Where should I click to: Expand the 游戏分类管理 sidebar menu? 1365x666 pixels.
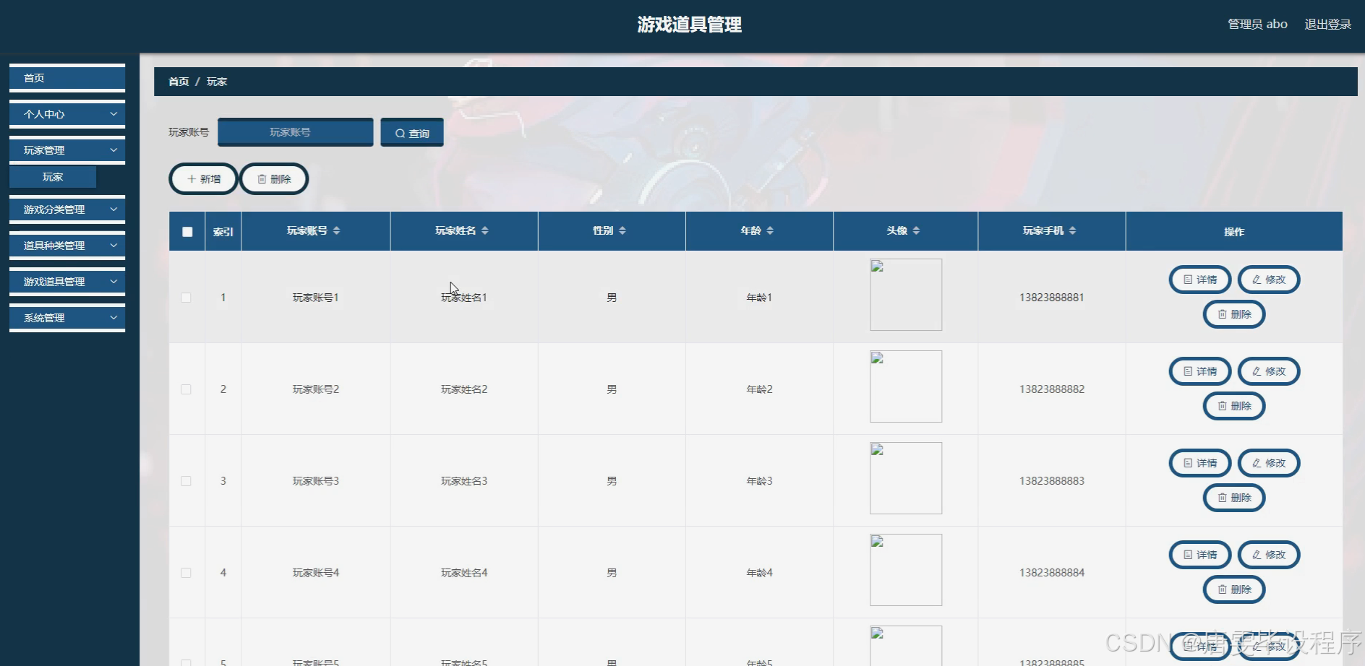tap(67, 209)
